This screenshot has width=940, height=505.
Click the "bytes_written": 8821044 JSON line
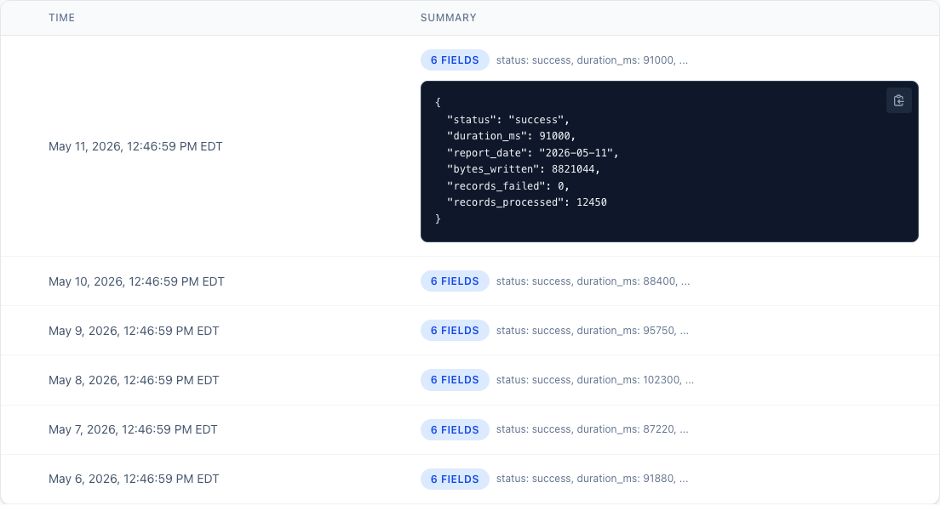point(524,169)
